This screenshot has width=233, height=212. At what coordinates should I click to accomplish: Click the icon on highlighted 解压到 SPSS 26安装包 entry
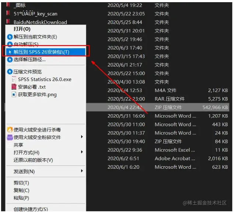[10, 52]
